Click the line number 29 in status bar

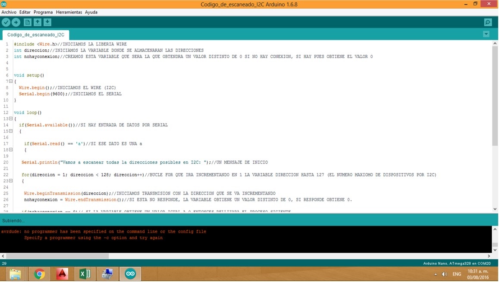click(x=4, y=263)
